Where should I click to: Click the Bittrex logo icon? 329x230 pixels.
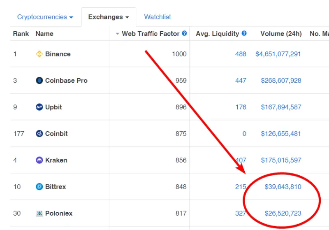point(39,186)
